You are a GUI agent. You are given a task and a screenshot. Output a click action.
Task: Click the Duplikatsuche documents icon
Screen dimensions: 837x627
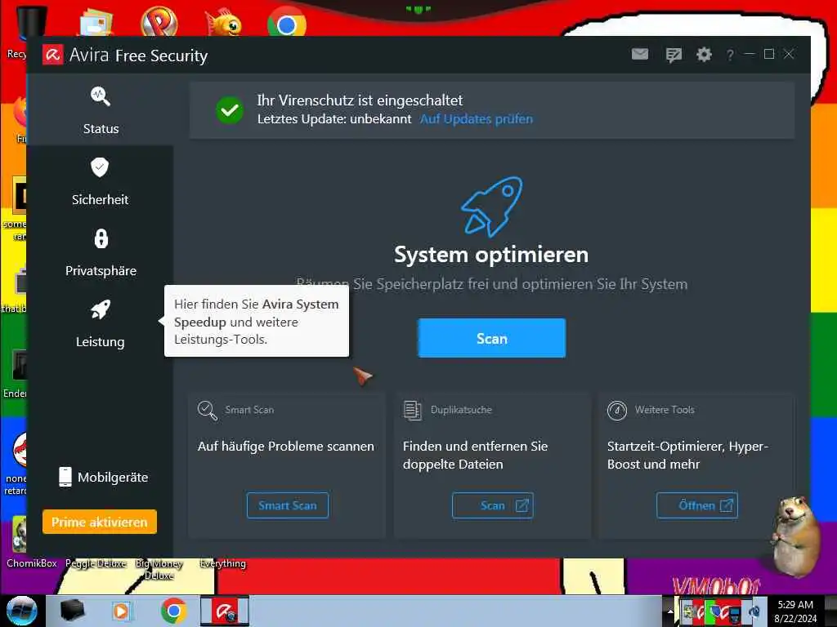click(x=412, y=411)
